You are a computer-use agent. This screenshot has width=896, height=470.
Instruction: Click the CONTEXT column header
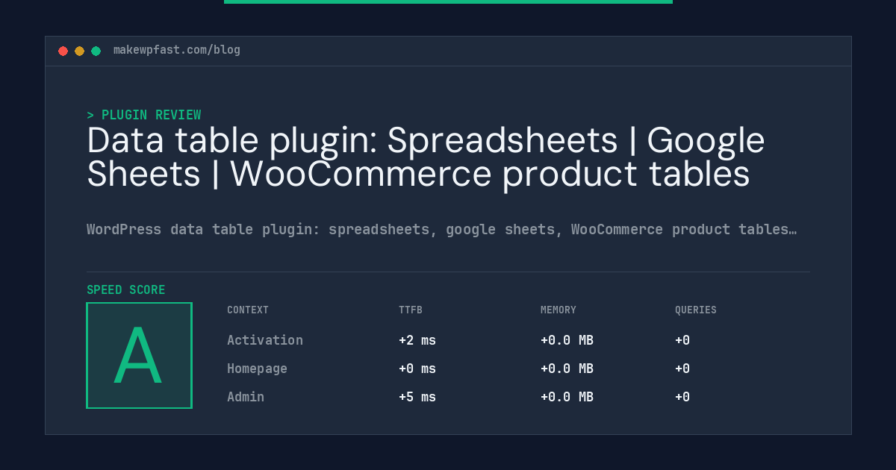248,310
